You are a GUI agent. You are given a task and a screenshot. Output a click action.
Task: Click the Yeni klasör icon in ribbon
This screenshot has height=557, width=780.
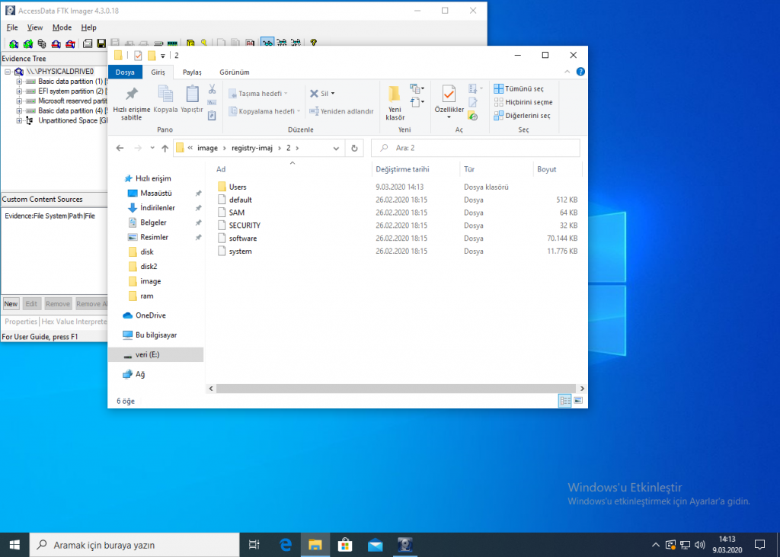(x=395, y=102)
